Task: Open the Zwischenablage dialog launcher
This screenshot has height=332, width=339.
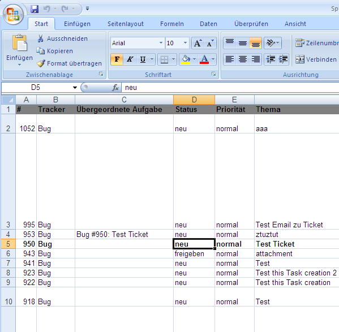Action: pos(101,74)
